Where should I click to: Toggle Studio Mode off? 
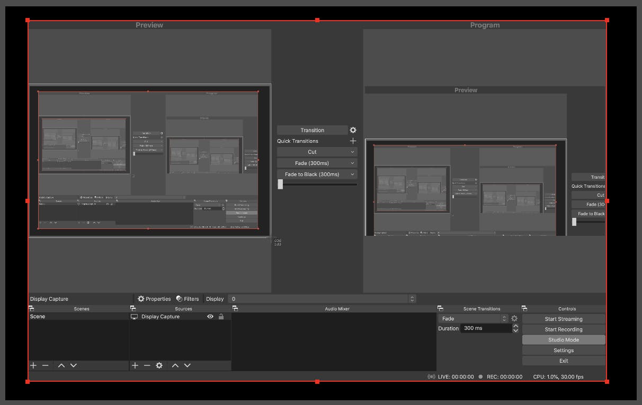564,340
